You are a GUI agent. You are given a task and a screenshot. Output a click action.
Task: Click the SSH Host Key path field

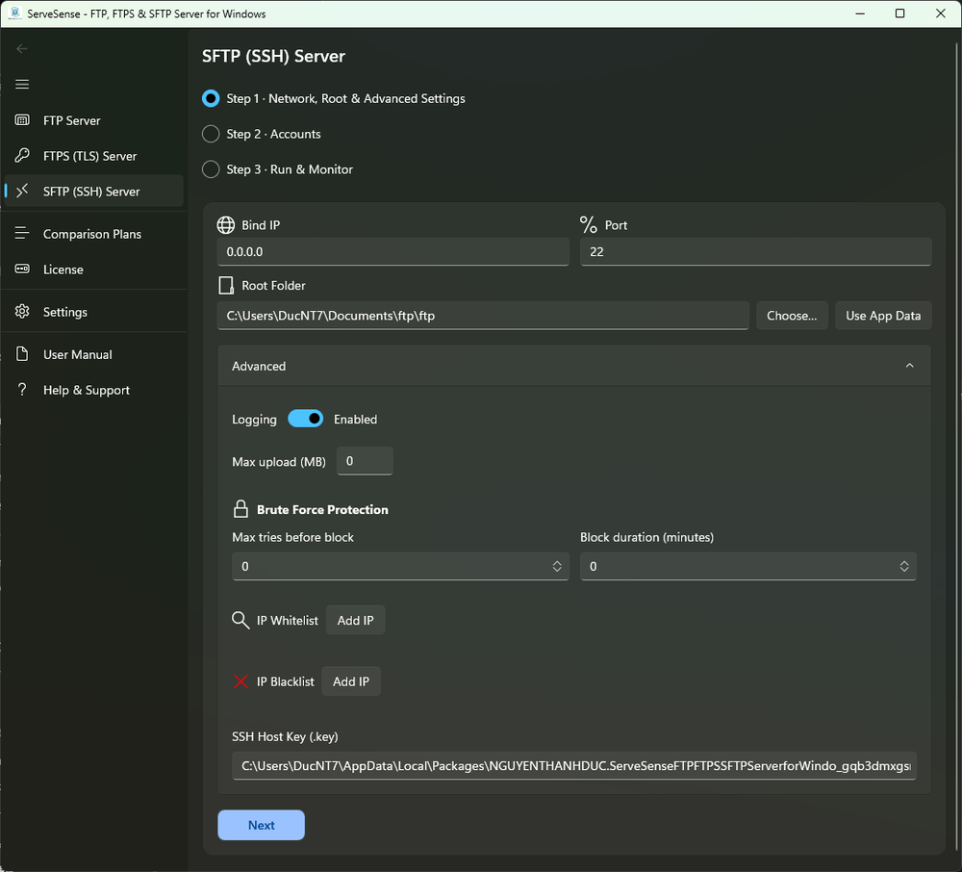tap(573, 765)
